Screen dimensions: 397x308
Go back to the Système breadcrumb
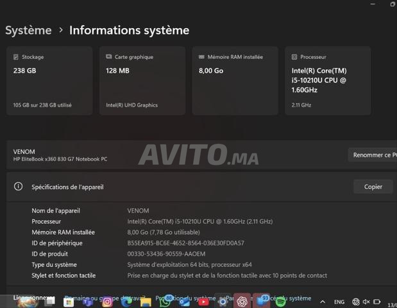pyautogui.click(x=28, y=30)
